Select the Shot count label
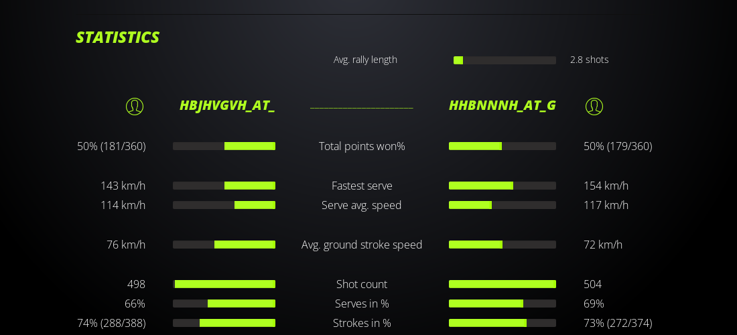This screenshot has height=335, width=737. click(362, 284)
